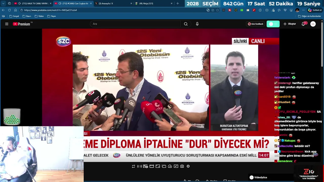This screenshot has width=324, height=182.
Task: Open Copilot Sohbet et button
Action: click(x=315, y=10)
